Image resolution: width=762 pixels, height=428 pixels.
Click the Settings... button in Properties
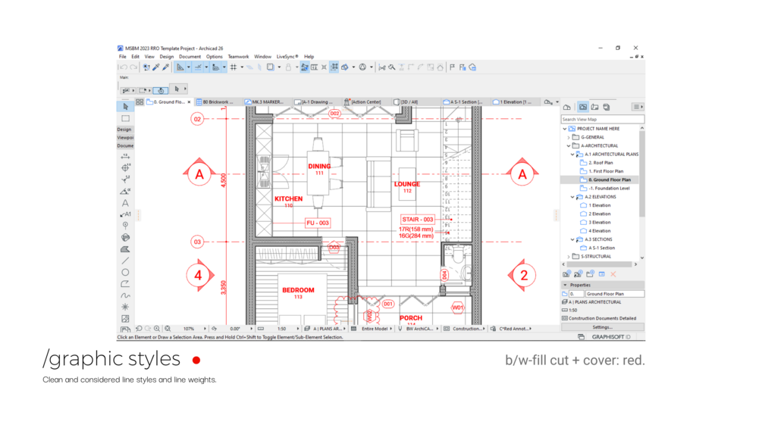pos(603,327)
